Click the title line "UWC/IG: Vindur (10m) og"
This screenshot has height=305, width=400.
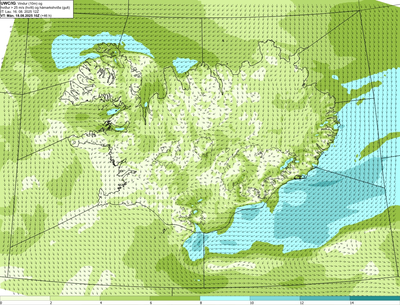[x=22, y=3]
